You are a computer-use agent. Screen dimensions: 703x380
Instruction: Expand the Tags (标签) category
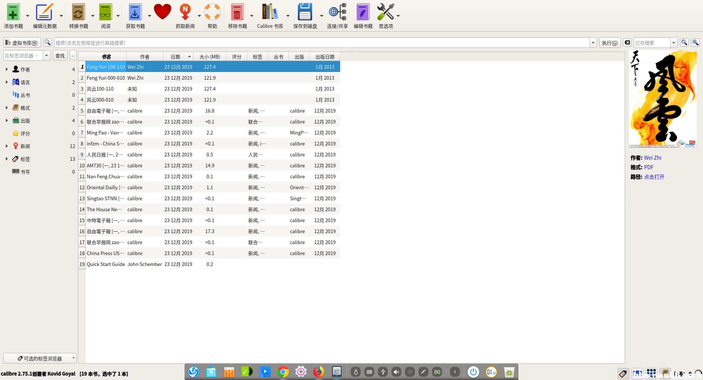tap(7, 159)
